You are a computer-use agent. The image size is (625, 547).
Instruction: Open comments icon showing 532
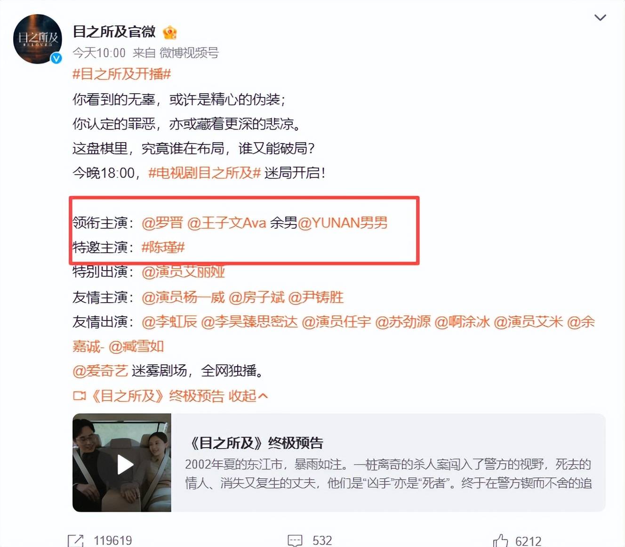(295, 540)
